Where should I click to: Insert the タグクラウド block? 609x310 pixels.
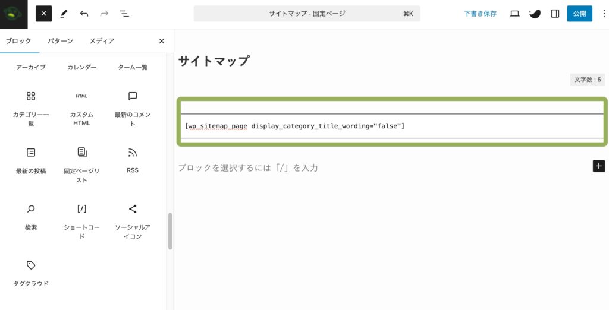31,274
